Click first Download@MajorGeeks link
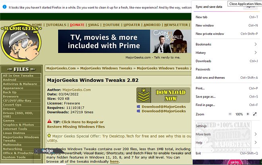The image size is (262, 165). (x=164, y=106)
